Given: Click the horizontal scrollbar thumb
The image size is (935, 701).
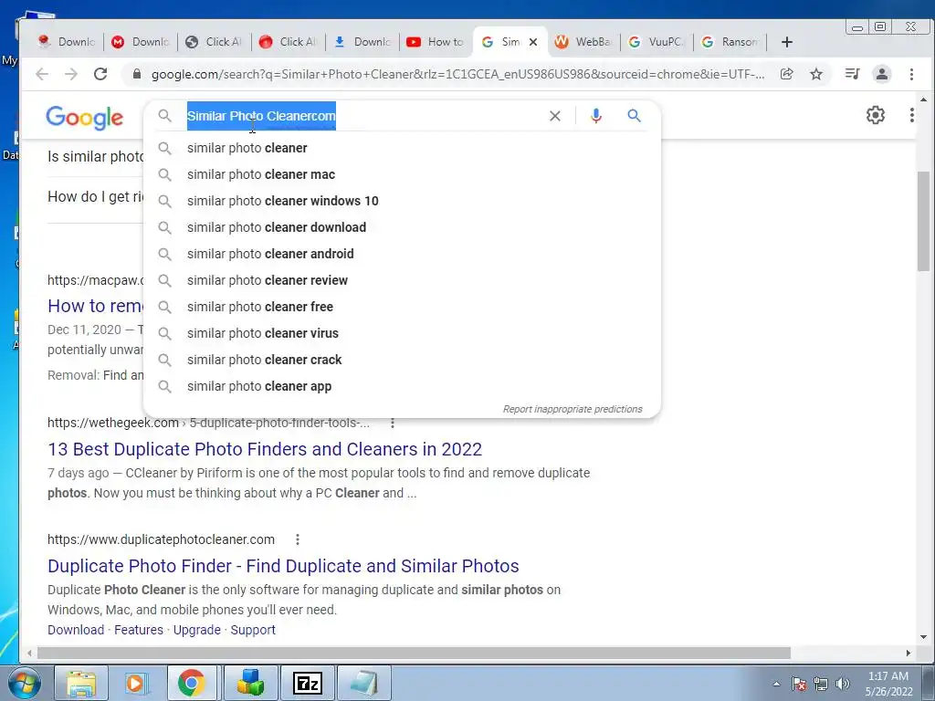Looking at the screenshot, I should tap(414, 654).
